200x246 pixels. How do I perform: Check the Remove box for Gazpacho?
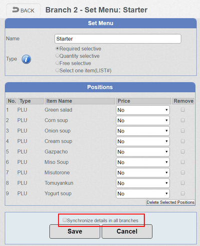183,151
